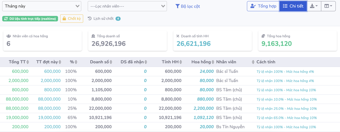Sort by TT đợt này column arrows
The width and height of the screenshot is (340, 132).
click(x=60, y=62)
